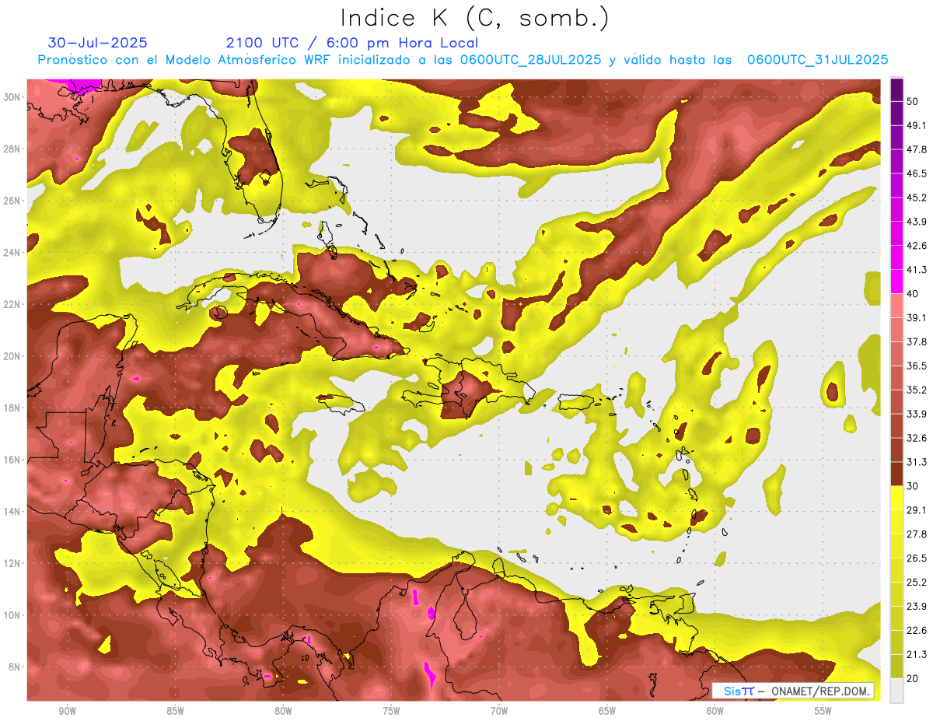The height and width of the screenshot is (721, 933).
Task: Click colorbar label "50"
Action: 912,102
